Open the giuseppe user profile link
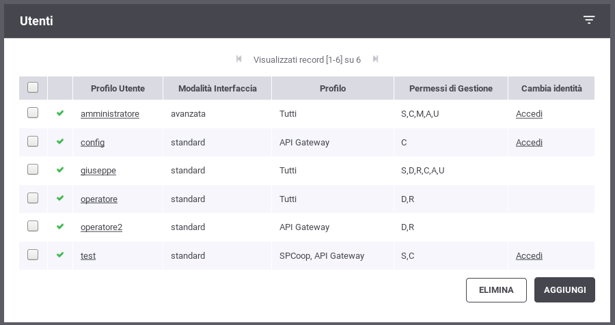The image size is (615, 325). 98,171
